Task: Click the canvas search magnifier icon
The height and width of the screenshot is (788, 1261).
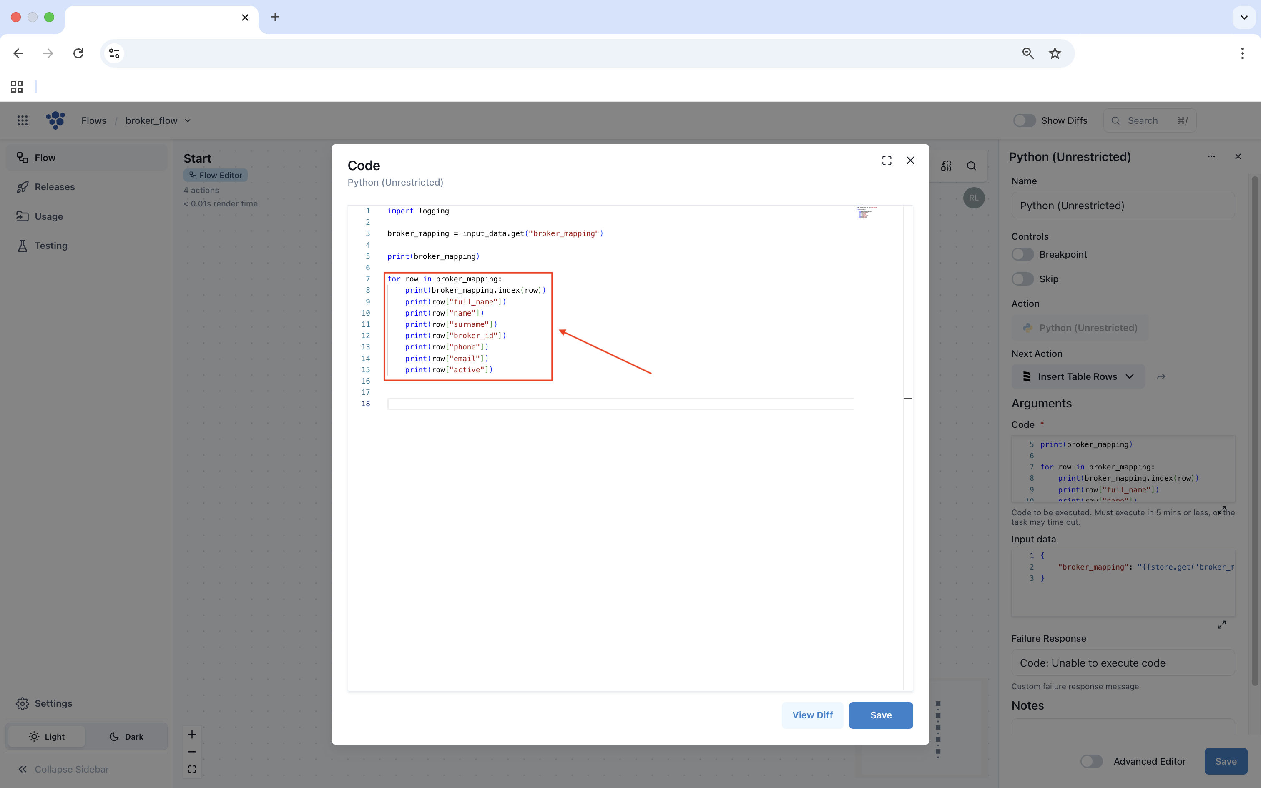Action: coord(971,166)
